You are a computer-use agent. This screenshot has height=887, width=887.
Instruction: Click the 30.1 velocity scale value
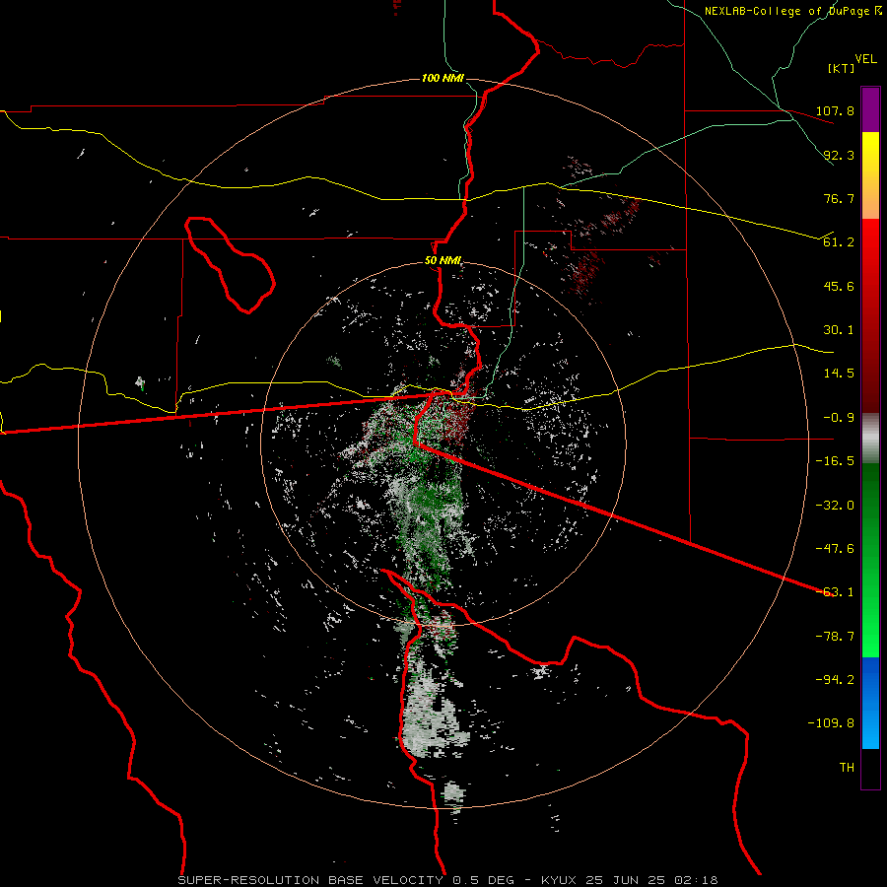click(x=839, y=330)
